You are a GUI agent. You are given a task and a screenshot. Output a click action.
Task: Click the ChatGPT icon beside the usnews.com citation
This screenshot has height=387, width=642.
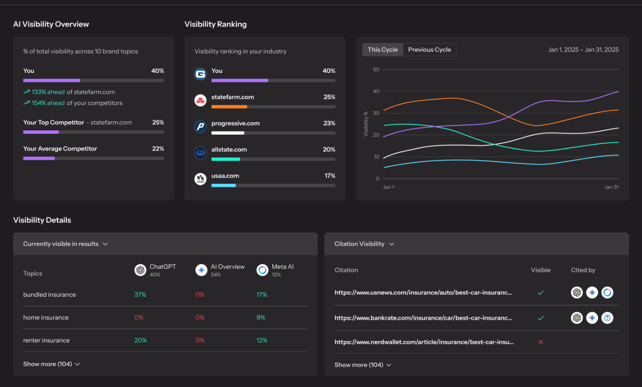click(x=577, y=292)
